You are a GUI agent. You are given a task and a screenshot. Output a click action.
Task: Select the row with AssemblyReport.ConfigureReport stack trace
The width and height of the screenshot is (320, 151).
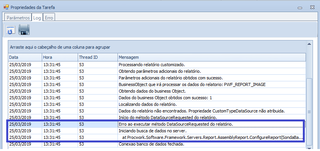[157, 137]
